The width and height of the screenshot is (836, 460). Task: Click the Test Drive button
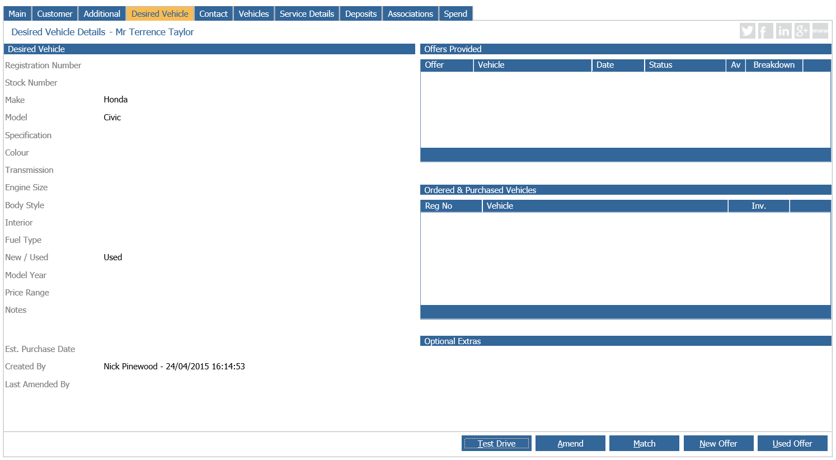pyautogui.click(x=496, y=443)
